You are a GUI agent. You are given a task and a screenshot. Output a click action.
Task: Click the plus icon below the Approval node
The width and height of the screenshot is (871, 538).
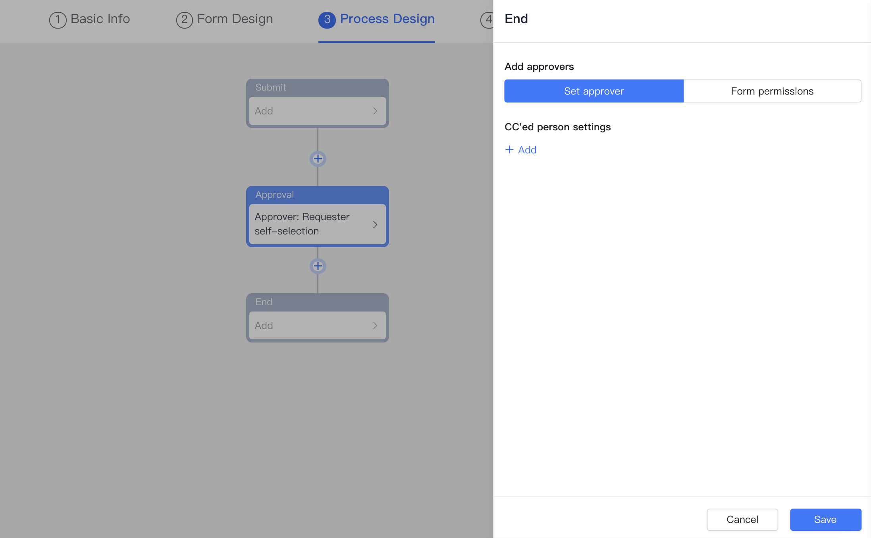[x=317, y=266]
